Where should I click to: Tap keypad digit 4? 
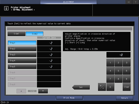pos(110,71)
